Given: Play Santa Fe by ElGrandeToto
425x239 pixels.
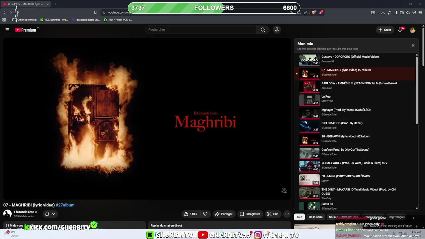Looking at the screenshot, I should pyautogui.click(x=355, y=206).
